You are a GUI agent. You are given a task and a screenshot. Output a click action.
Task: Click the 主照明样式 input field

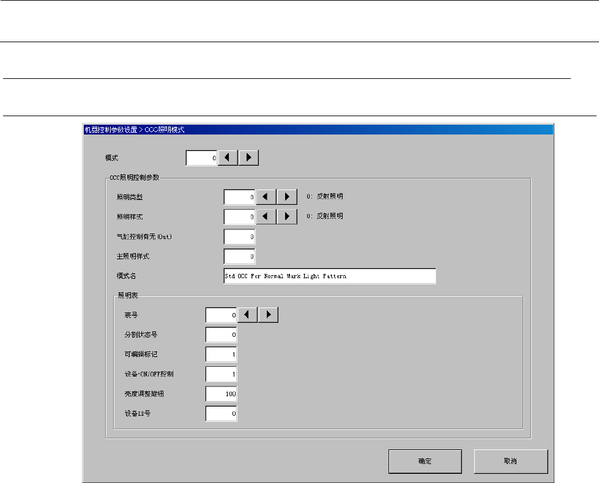[x=239, y=256]
